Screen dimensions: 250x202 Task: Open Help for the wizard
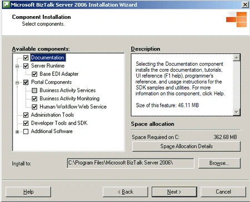(28, 192)
